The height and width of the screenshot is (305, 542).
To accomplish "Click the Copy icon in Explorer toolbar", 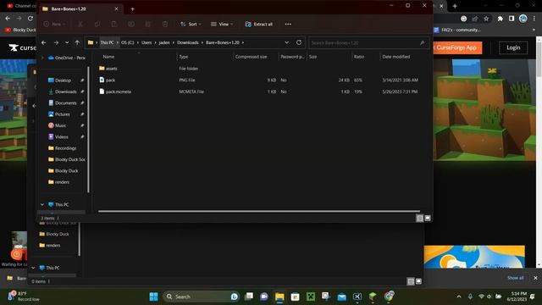I will point(97,24).
